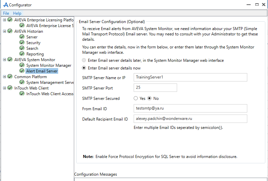Minimize the Configurator window
The image size is (268, 181).
click(x=249, y=5)
